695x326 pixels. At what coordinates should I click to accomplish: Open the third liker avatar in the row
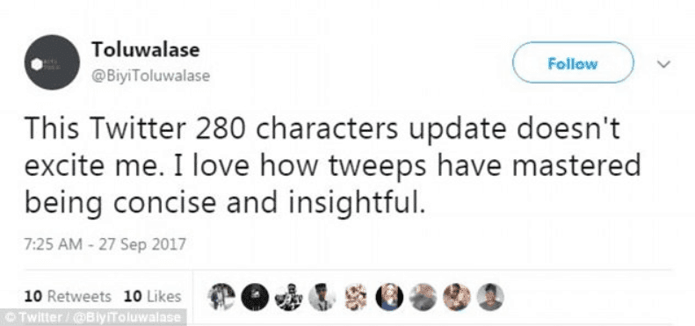coord(288,297)
